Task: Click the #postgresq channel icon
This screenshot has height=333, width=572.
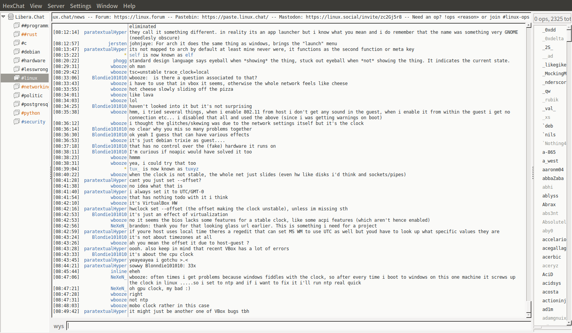Action: (17, 104)
